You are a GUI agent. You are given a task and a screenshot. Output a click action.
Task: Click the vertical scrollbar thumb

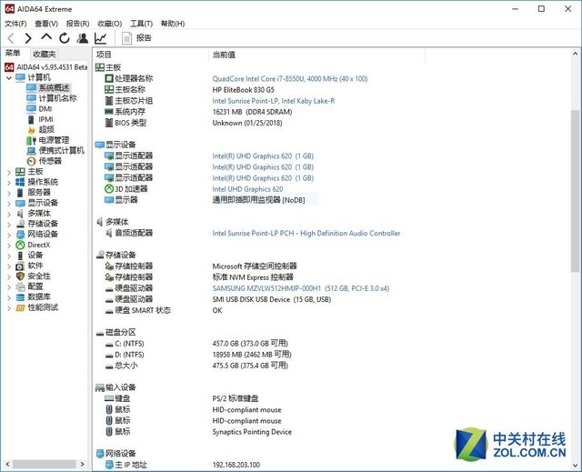point(575,191)
